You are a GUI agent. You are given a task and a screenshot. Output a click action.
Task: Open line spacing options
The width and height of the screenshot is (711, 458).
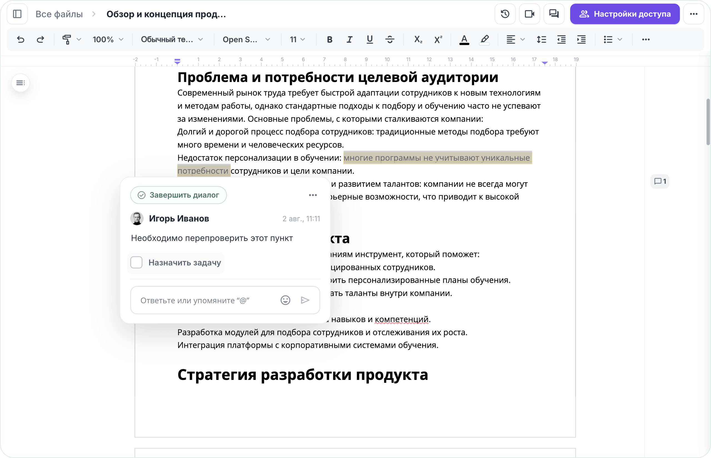[x=541, y=39]
